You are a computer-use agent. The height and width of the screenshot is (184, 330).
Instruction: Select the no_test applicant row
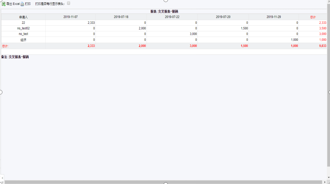point(23,34)
